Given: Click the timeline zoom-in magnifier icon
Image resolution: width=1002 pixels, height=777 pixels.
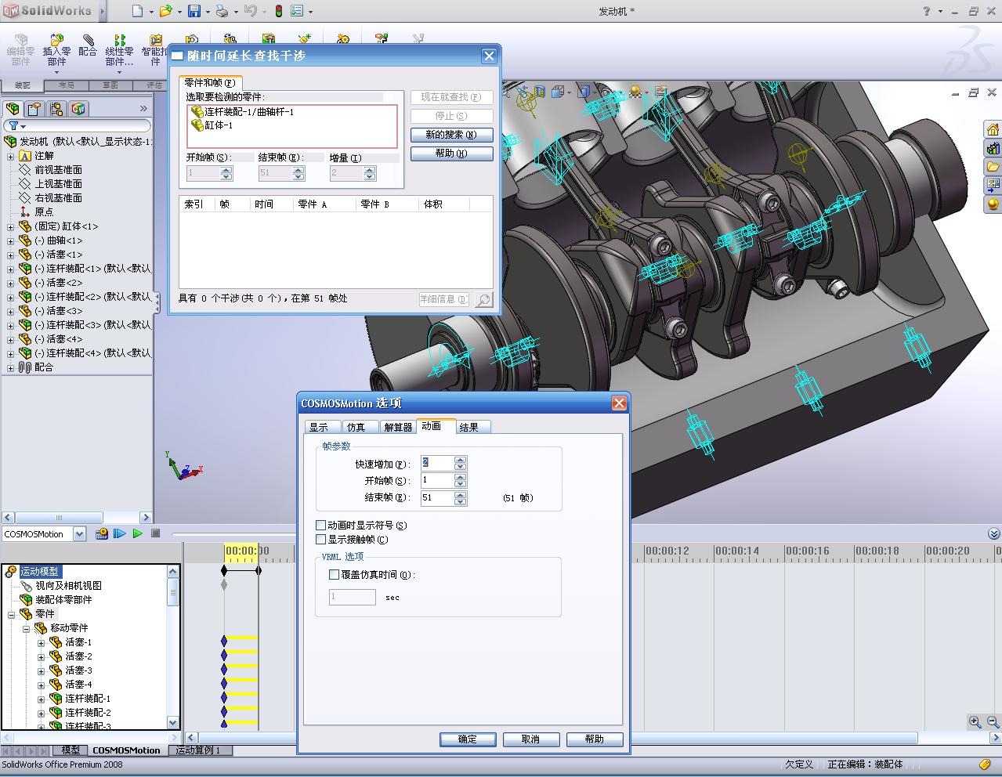Looking at the screenshot, I should coord(975,721).
